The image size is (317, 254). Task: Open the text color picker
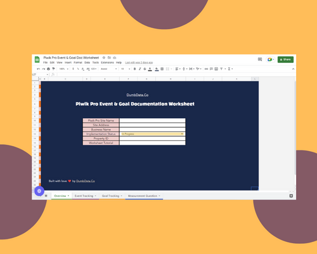pos(150,69)
